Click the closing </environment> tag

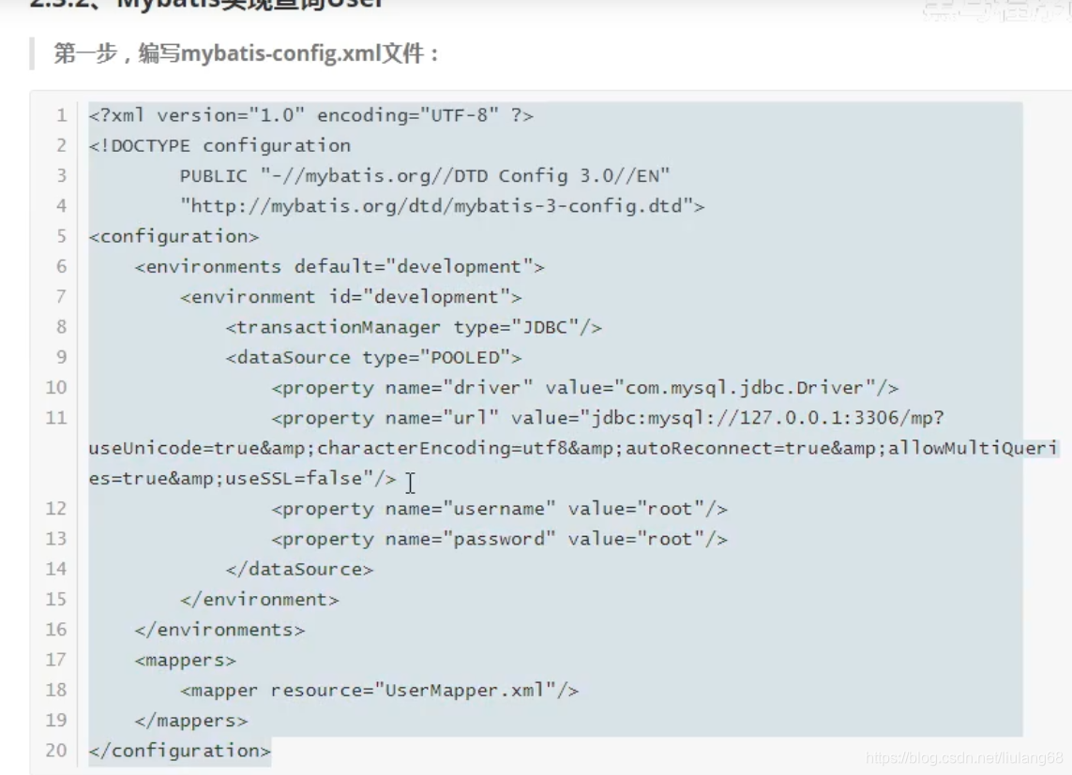(259, 599)
